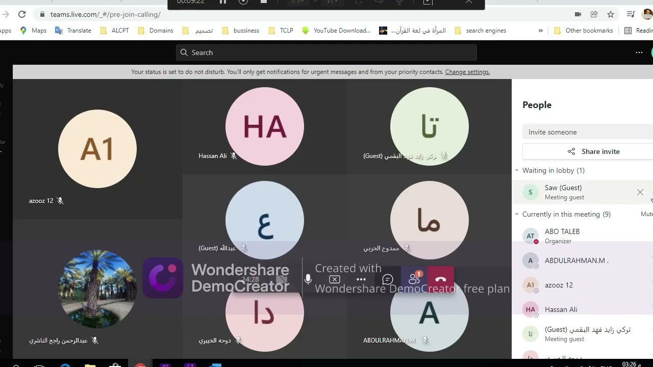Open TCLP bookmarks folder
Viewport: 653px width, 367px height.
[281, 31]
